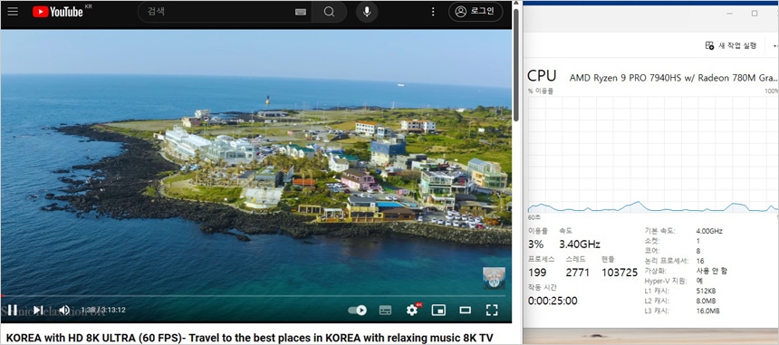779x345 pixels.
Task: Open video quality settings gear
Action: pyautogui.click(x=412, y=311)
